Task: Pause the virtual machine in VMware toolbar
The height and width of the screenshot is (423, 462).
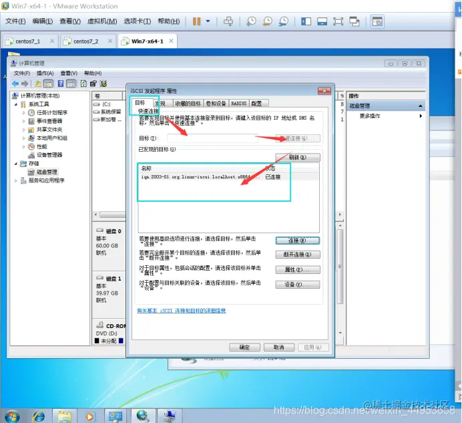Action: point(196,21)
